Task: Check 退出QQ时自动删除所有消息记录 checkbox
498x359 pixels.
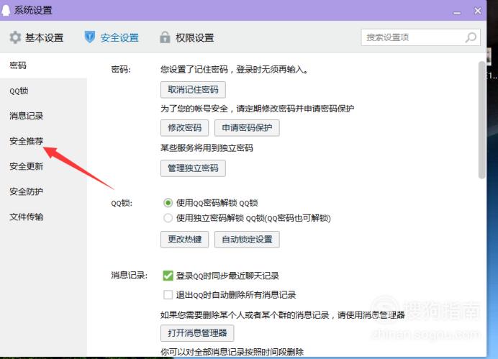Action: (168, 295)
